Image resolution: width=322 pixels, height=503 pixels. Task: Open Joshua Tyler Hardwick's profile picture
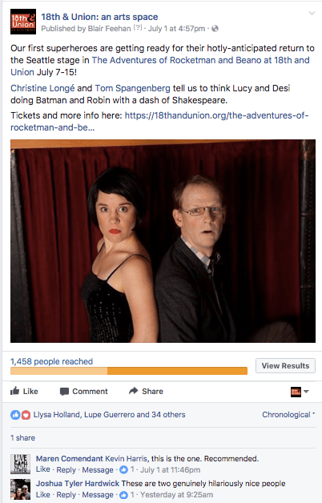[x=20, y=489]
